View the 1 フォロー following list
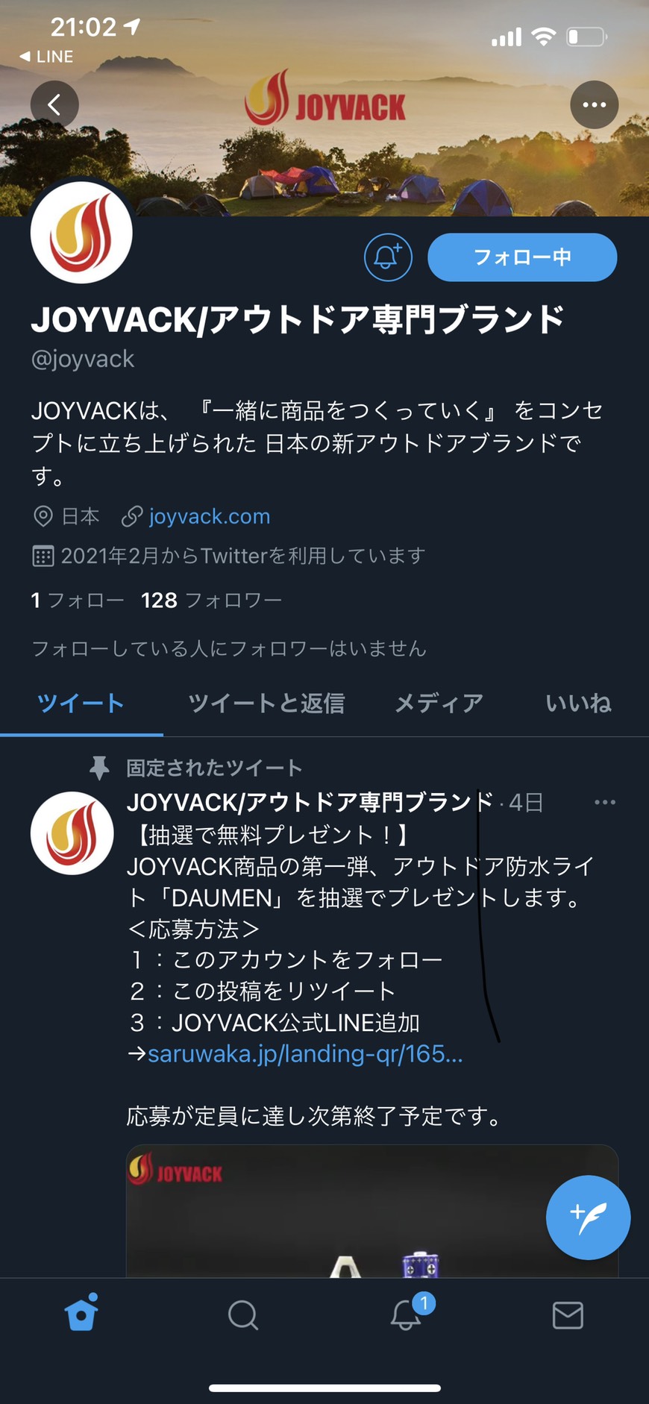The height and width of the screenshot is (1404, 649). (x=78, y=601)
